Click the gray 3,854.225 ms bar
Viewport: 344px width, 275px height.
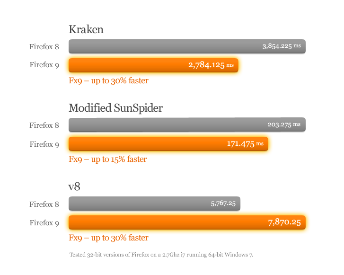[187, 46]
